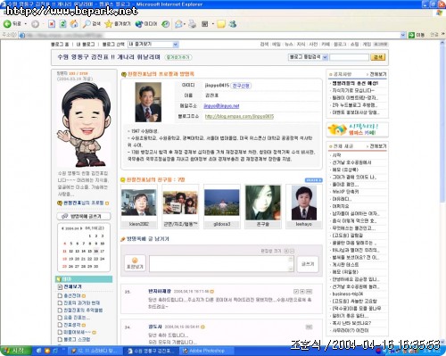Screen dimensions: 446x356
Task: Click the 친구신청 friend request button
Action: pyautogui.click(x=241, y=86)
